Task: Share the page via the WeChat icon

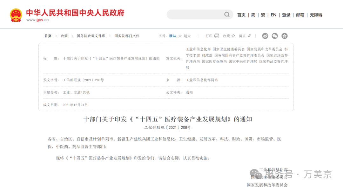Action: [275, 36]
